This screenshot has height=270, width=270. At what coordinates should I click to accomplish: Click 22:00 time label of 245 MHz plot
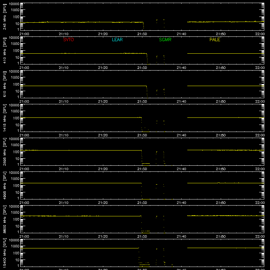click(260, 34)
